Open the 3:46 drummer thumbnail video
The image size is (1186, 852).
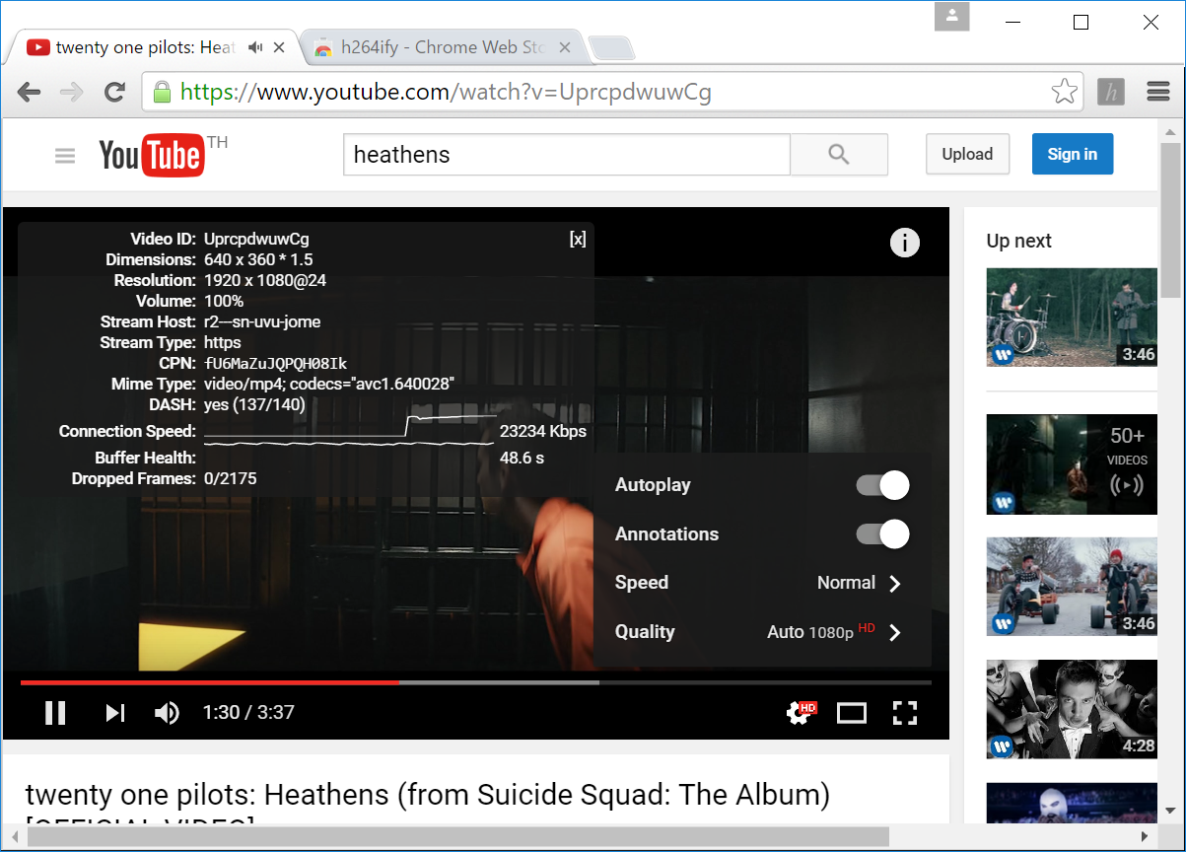(x=1072, y=317)
